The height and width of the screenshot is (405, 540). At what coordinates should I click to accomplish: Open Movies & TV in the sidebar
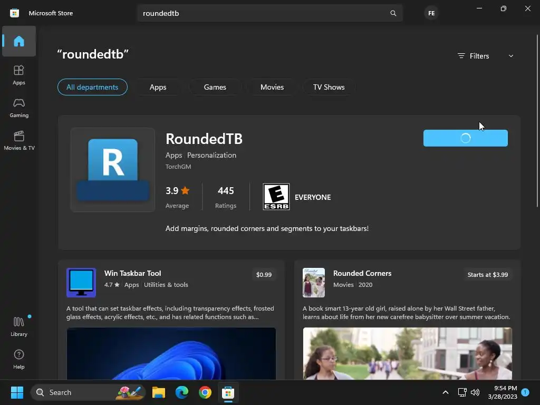[x=19, y=140]
